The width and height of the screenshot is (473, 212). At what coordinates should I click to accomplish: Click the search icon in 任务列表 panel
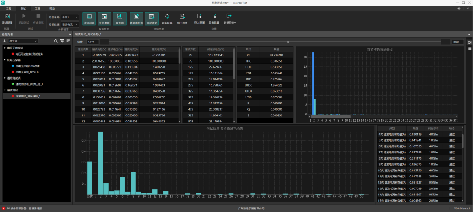pyautogui.click(x=56, y=41)
